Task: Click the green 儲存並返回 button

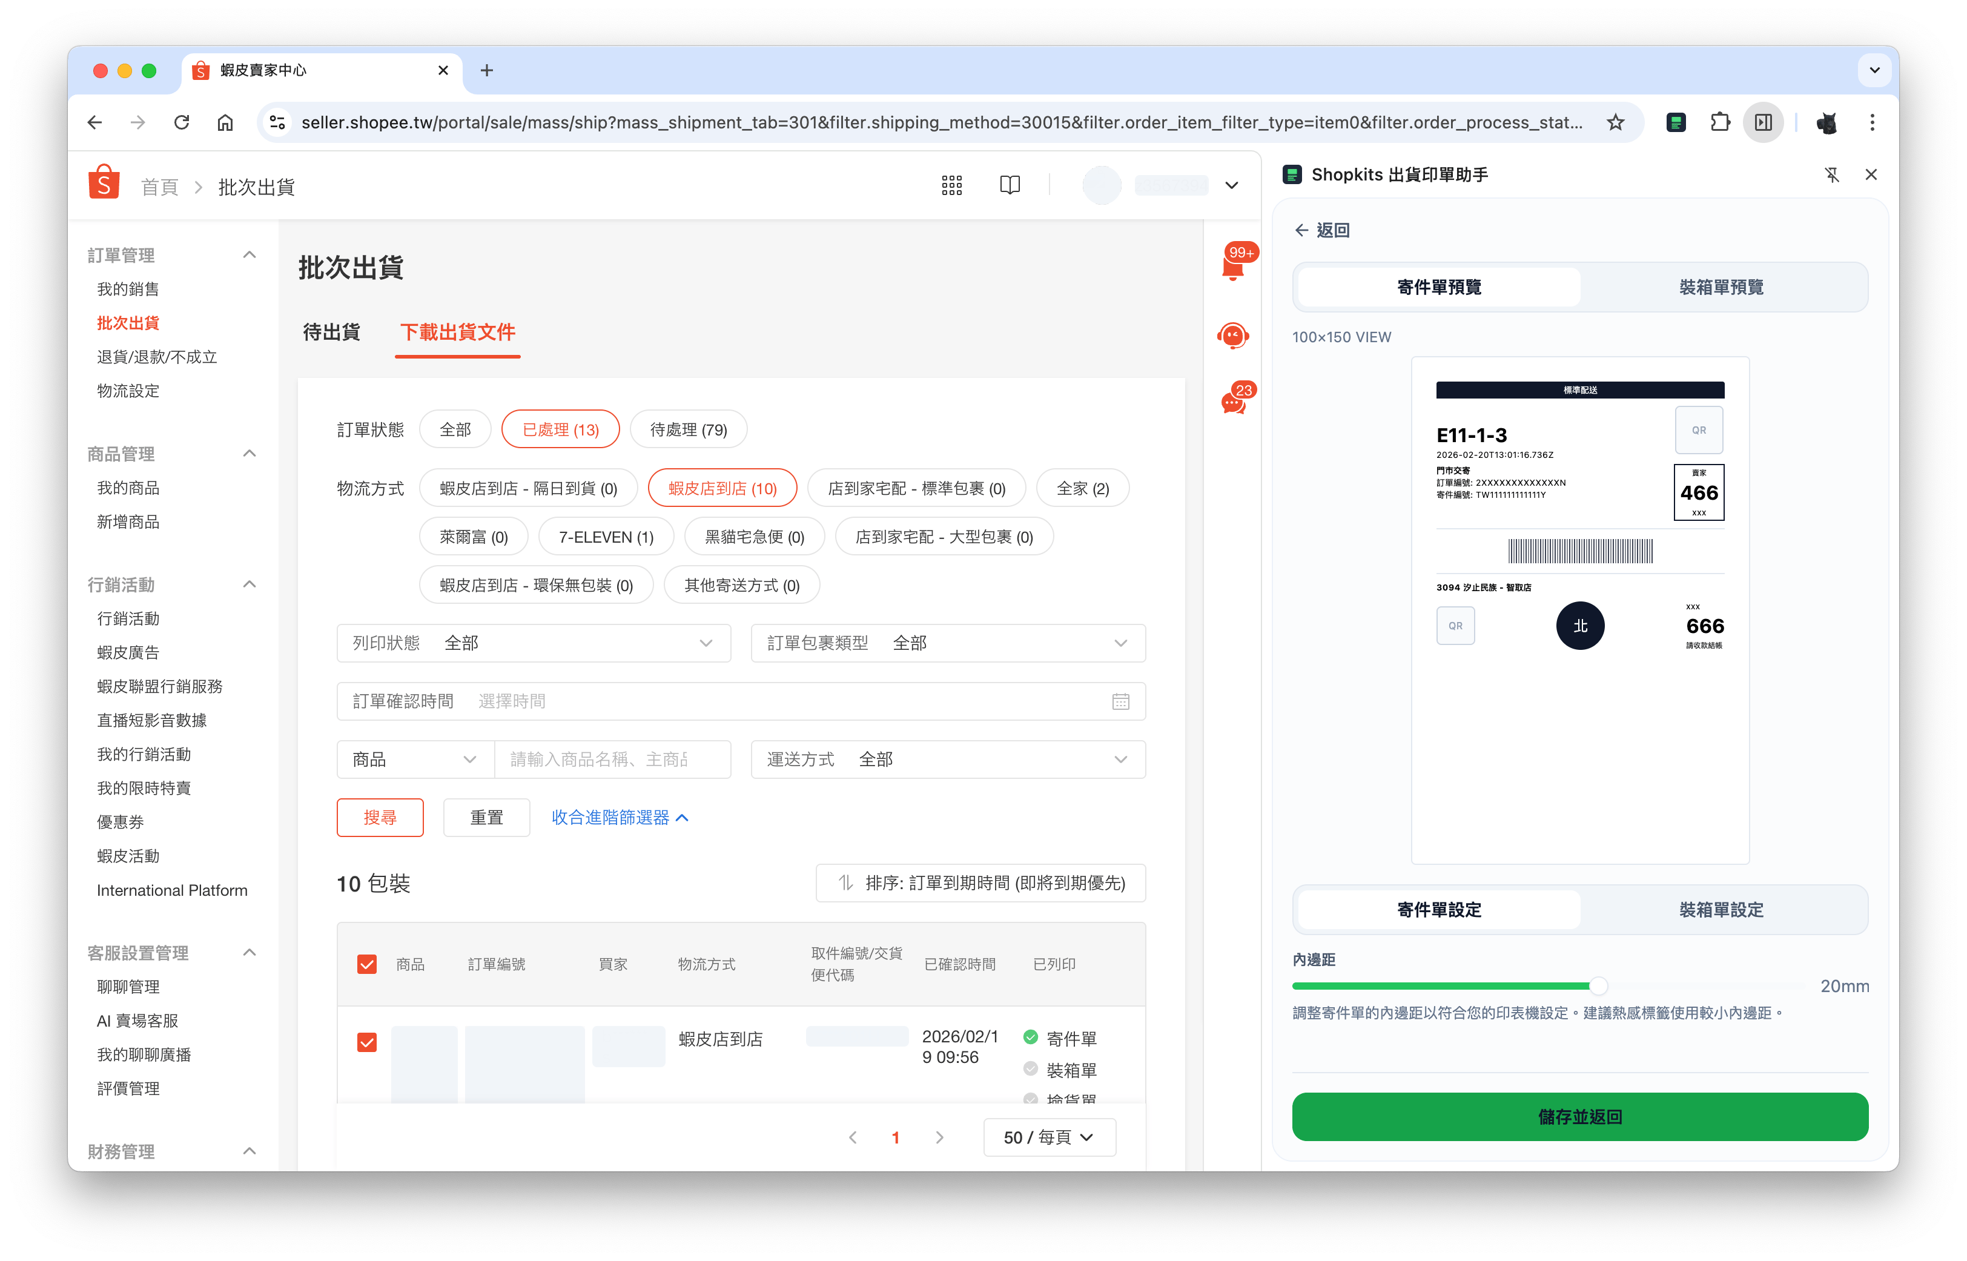Action: pyautogui.click(x=1580, y=1117)
